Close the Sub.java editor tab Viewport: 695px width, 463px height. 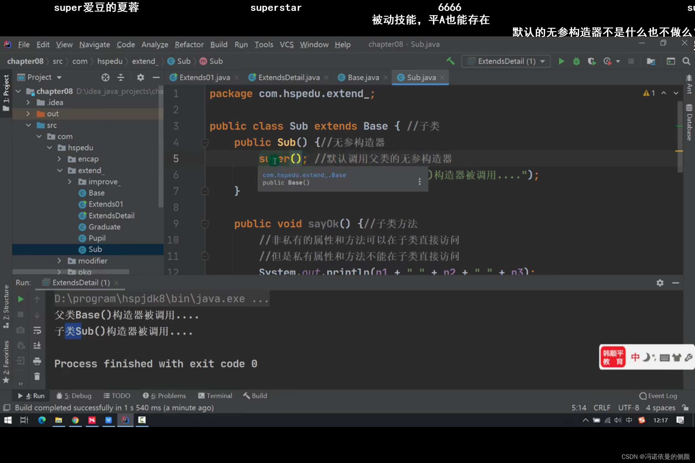pos(442,77)
